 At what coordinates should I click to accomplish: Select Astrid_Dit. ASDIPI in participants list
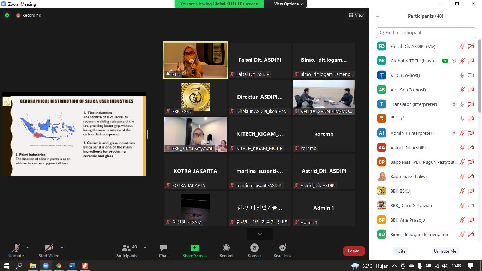pyautogui.click(x=426, y=147)
